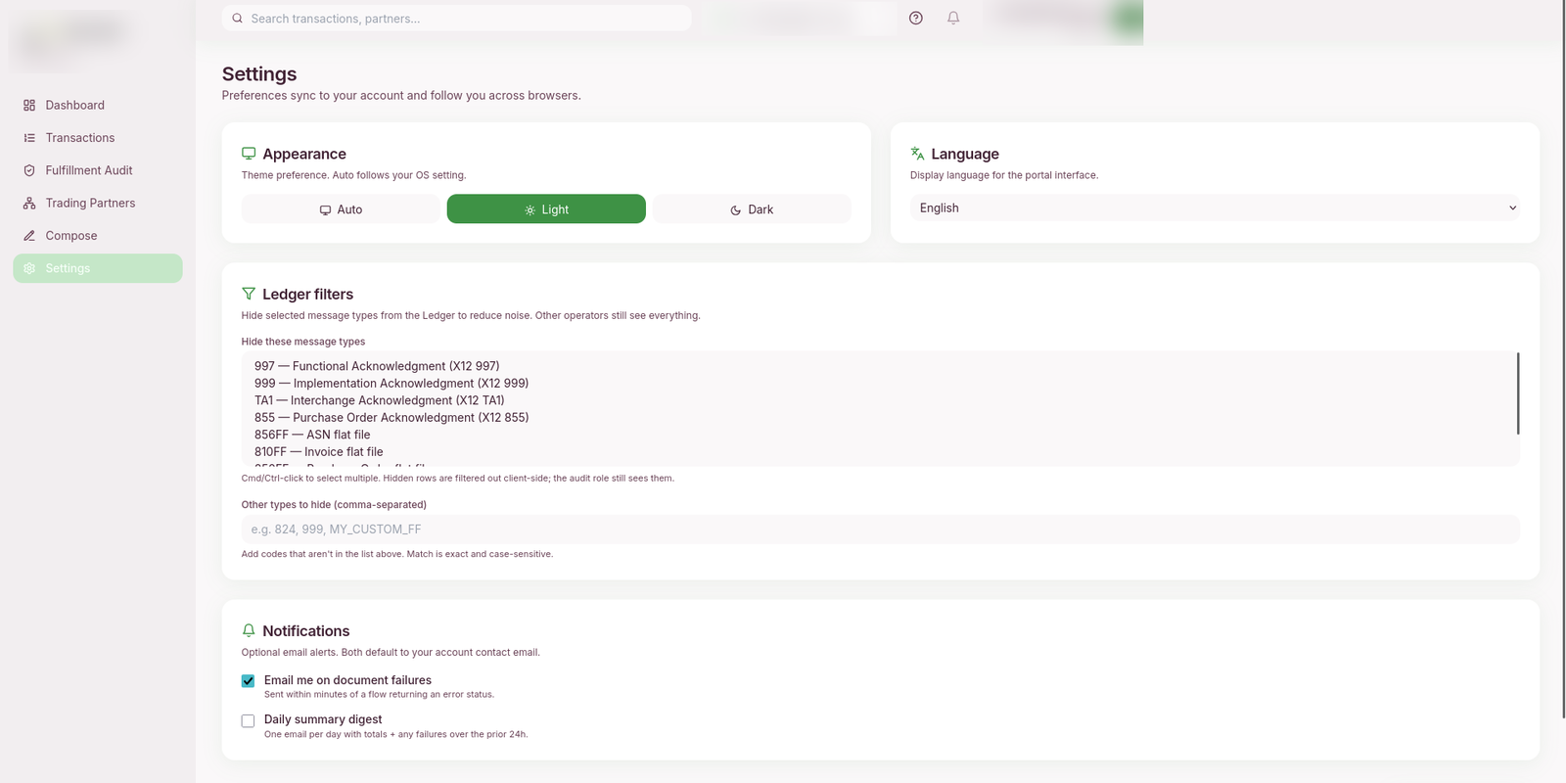Focus the Search transactions, partners field
Screen dimensions: 1566x783
tap(457, 19)
